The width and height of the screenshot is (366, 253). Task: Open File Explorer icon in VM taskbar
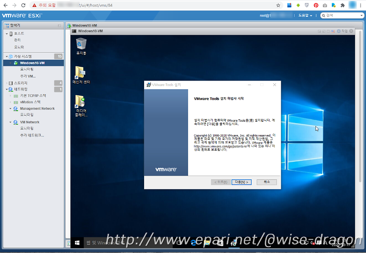click(x=207, y=243)
